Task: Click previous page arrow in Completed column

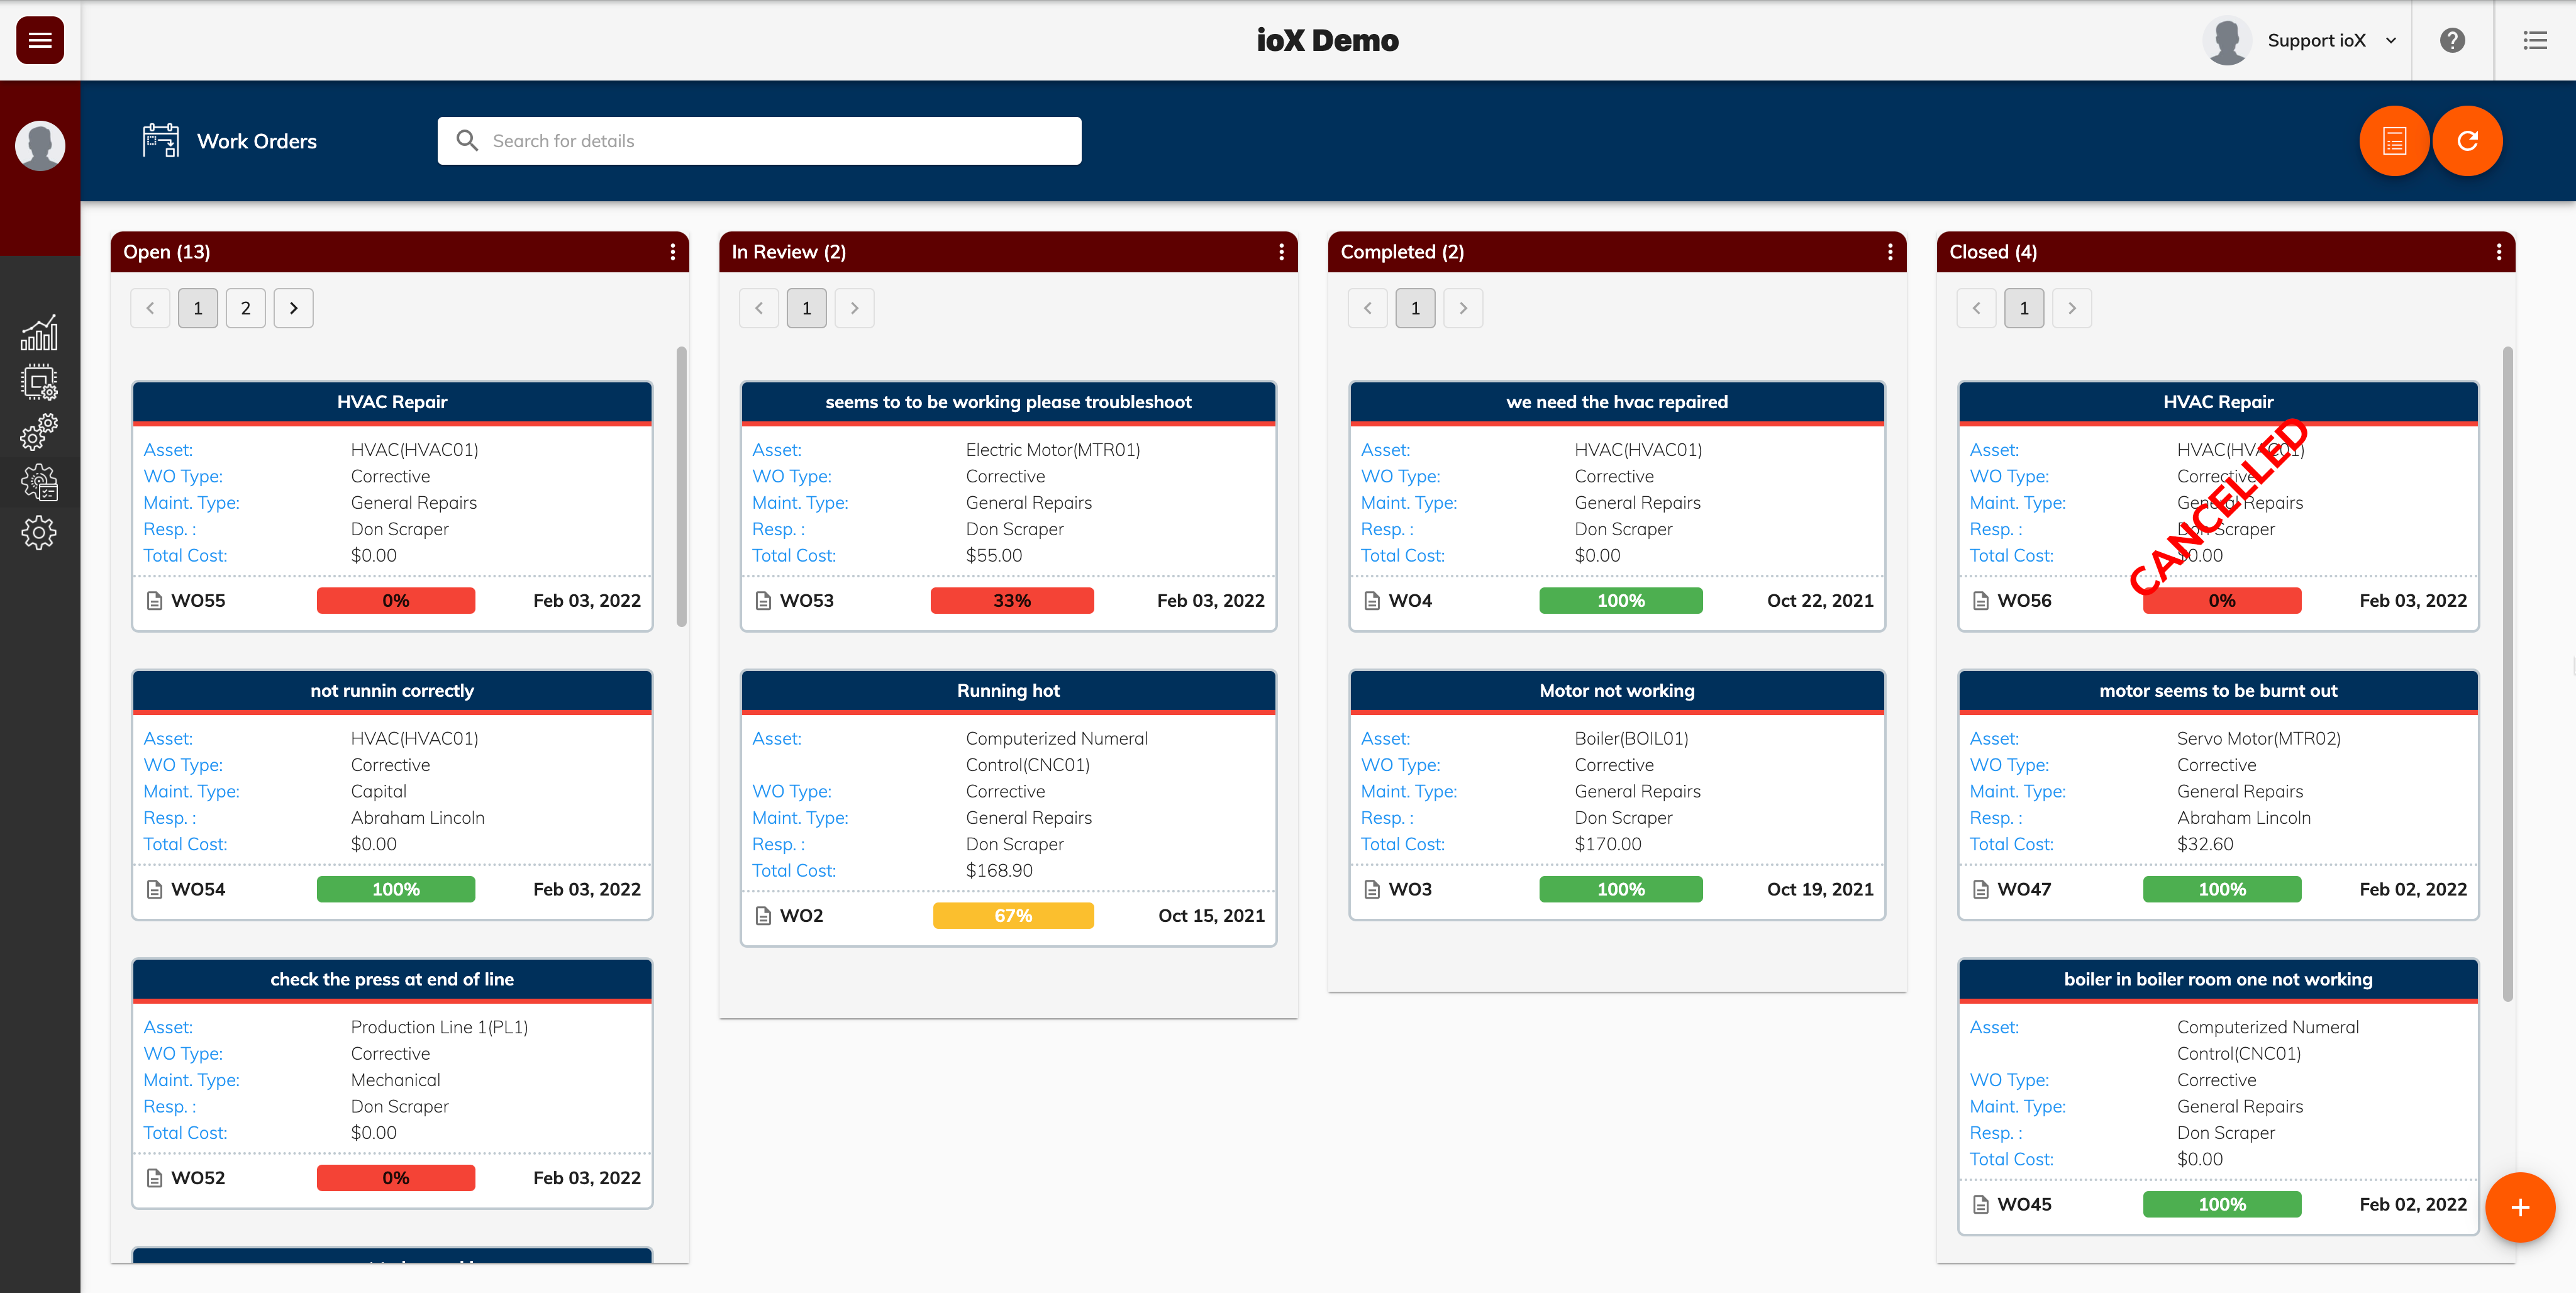Action: click(1367, 308)
